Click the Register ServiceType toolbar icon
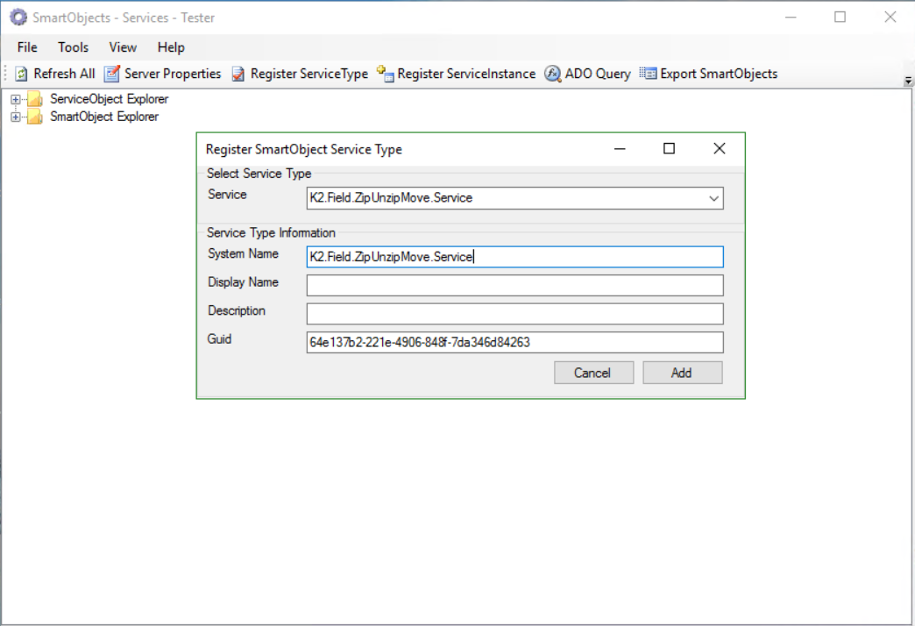The image size is (915, 626). 238,74
